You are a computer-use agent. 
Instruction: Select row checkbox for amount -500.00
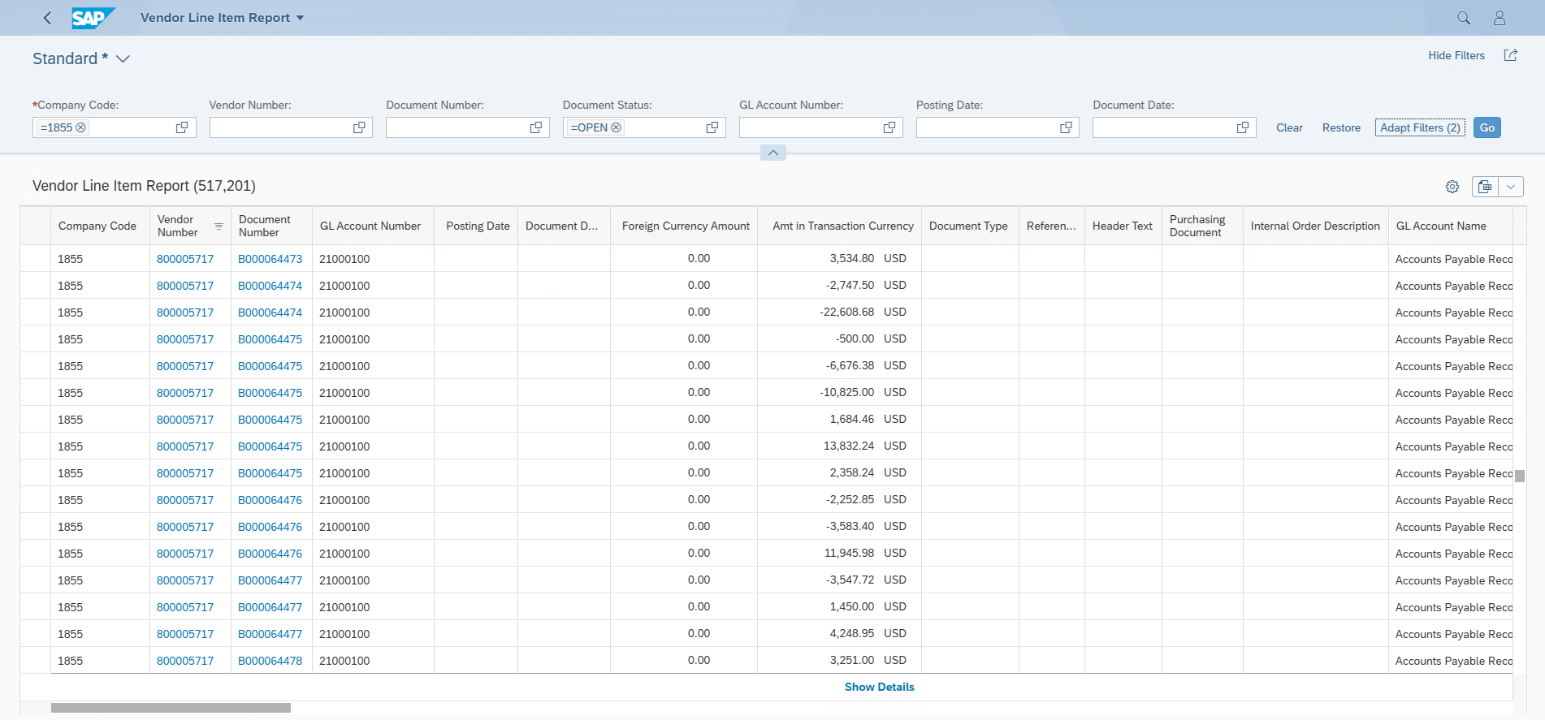[x=36, y=339]
